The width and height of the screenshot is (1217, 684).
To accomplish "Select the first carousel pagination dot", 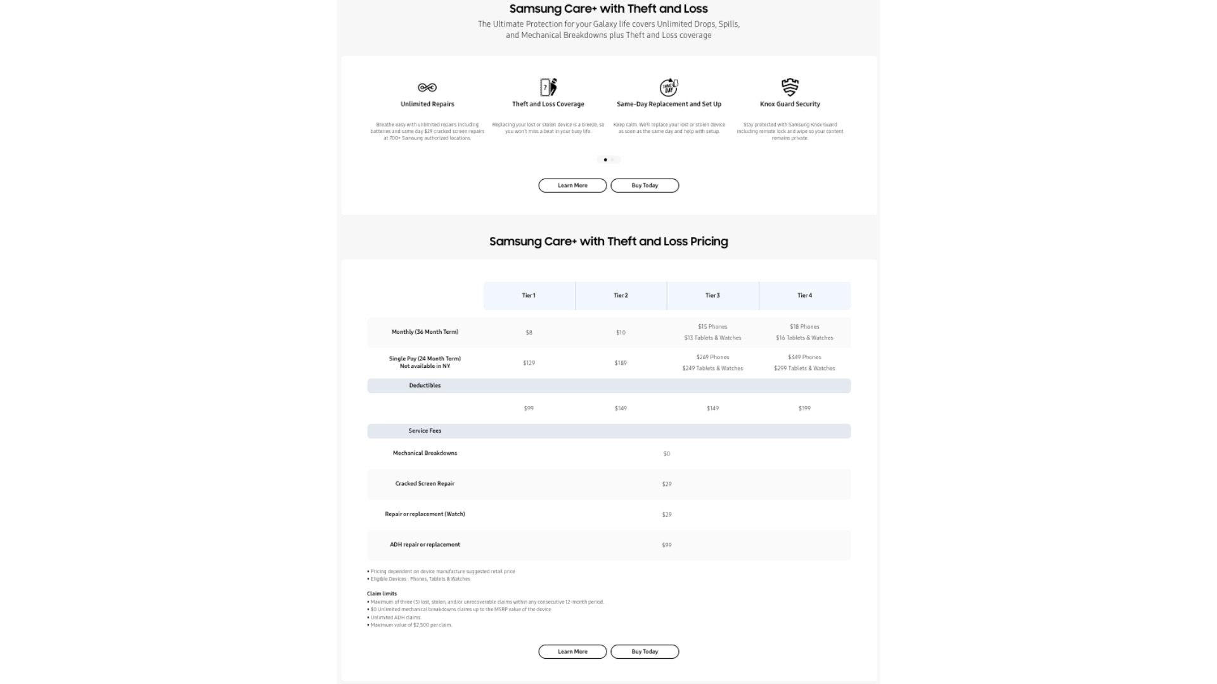I will click(x=605, y=160).
